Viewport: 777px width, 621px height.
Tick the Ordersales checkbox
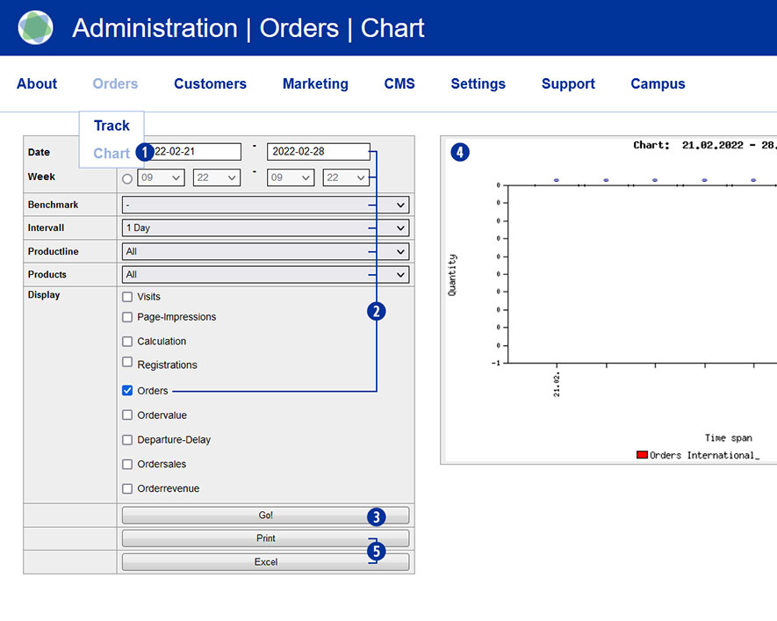(x=128, y=464)
